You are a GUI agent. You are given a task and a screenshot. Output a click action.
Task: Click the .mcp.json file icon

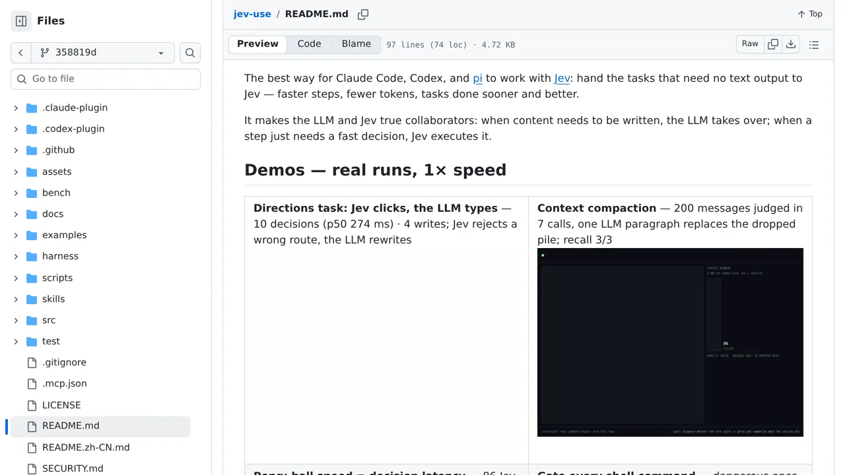click(32, 383)
